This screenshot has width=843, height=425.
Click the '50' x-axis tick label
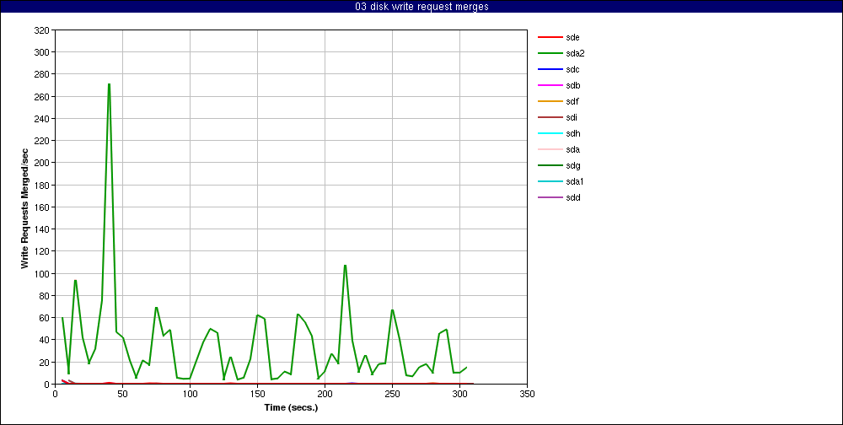tap(122, 394)
